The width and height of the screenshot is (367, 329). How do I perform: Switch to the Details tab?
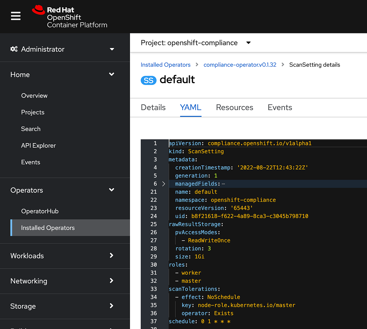(x=153, y=107)
